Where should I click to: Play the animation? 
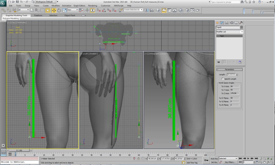pyautogui.click(x=248, y=158)
